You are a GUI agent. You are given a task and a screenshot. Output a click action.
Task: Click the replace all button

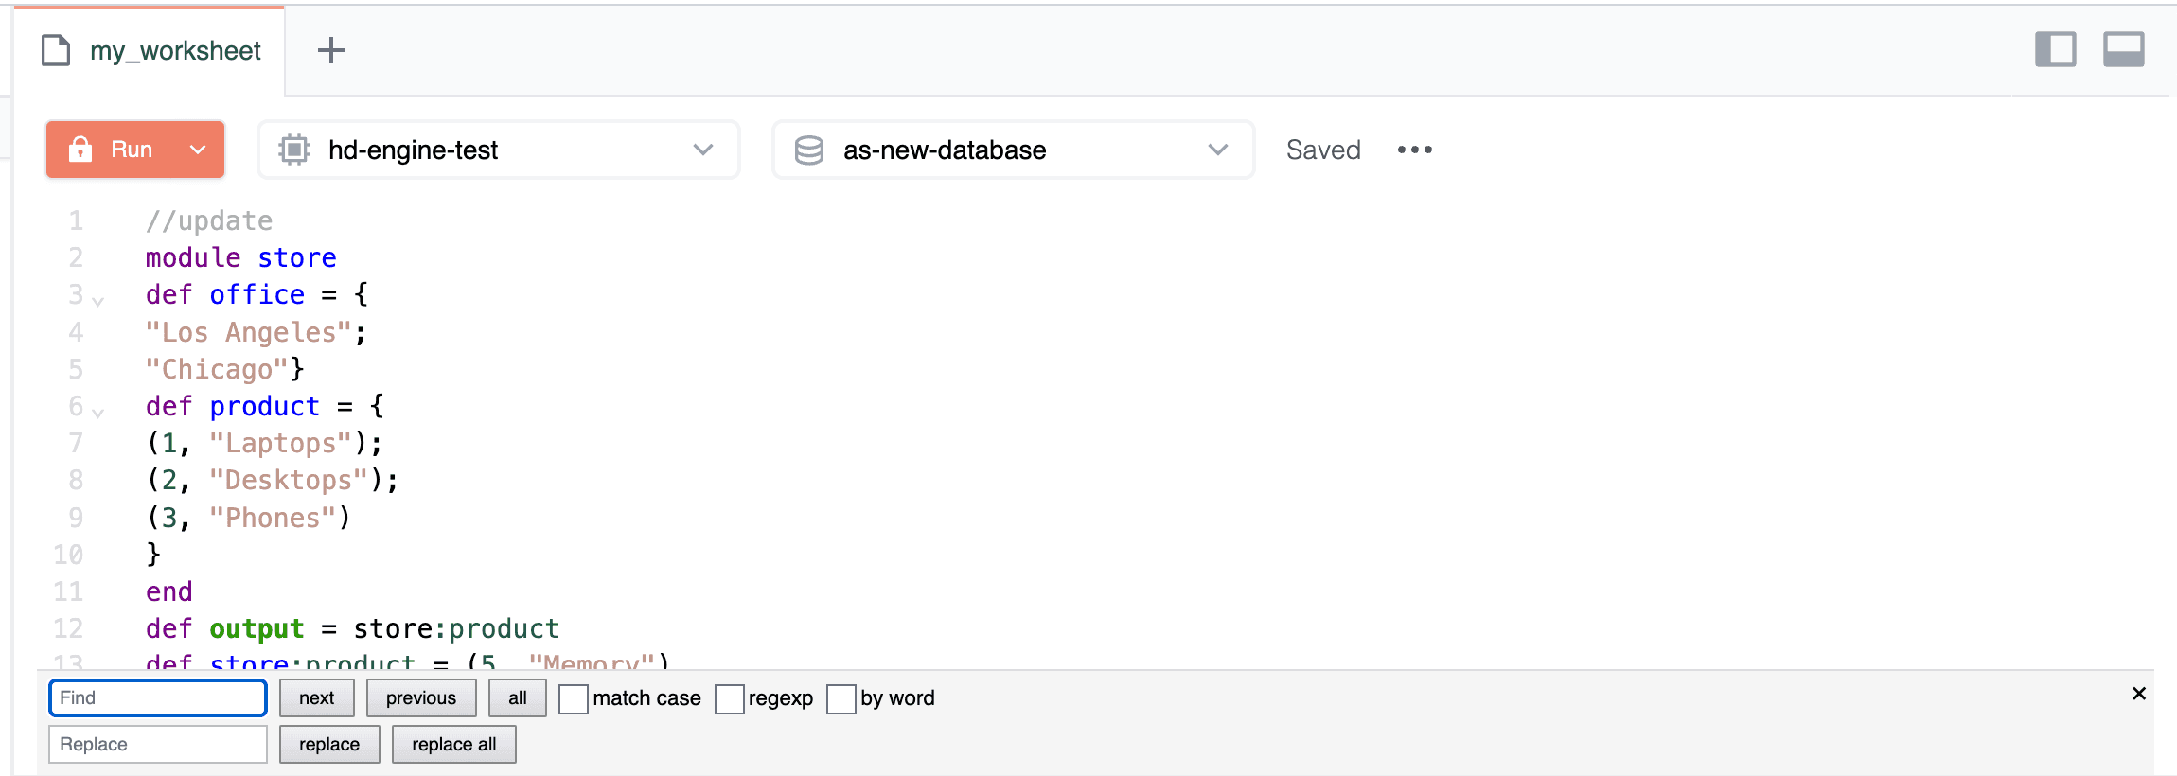pyautogui.click(x=453, y=744)
